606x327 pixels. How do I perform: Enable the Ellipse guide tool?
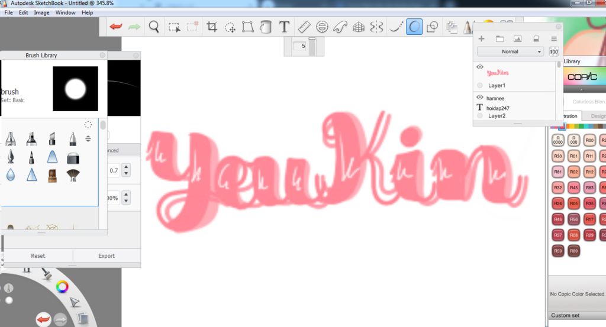[x=322, y=27]
